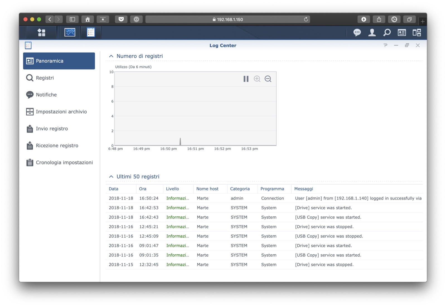Open the user account options icon

point(372,33)
